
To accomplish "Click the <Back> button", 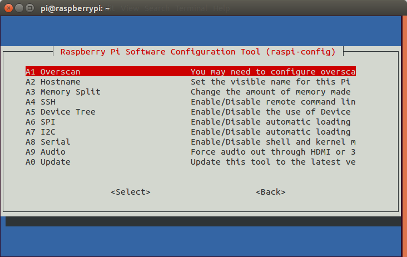I will (x=271, y=192).
